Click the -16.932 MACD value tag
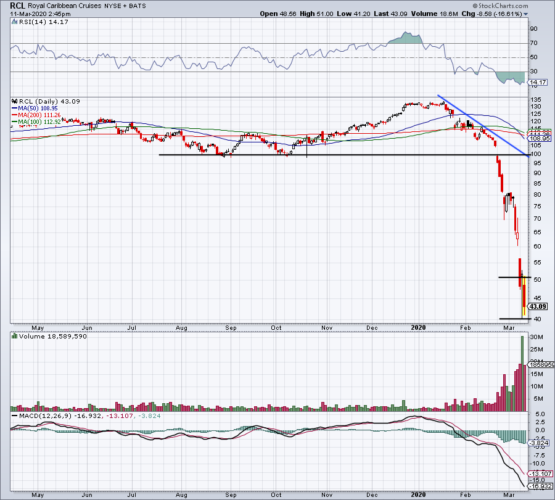555x500 pixels. point(540,485)
